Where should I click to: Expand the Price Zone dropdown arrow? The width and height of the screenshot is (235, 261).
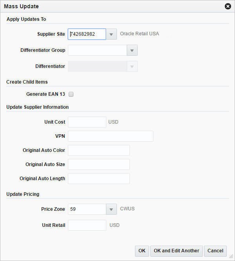(111, 209)
